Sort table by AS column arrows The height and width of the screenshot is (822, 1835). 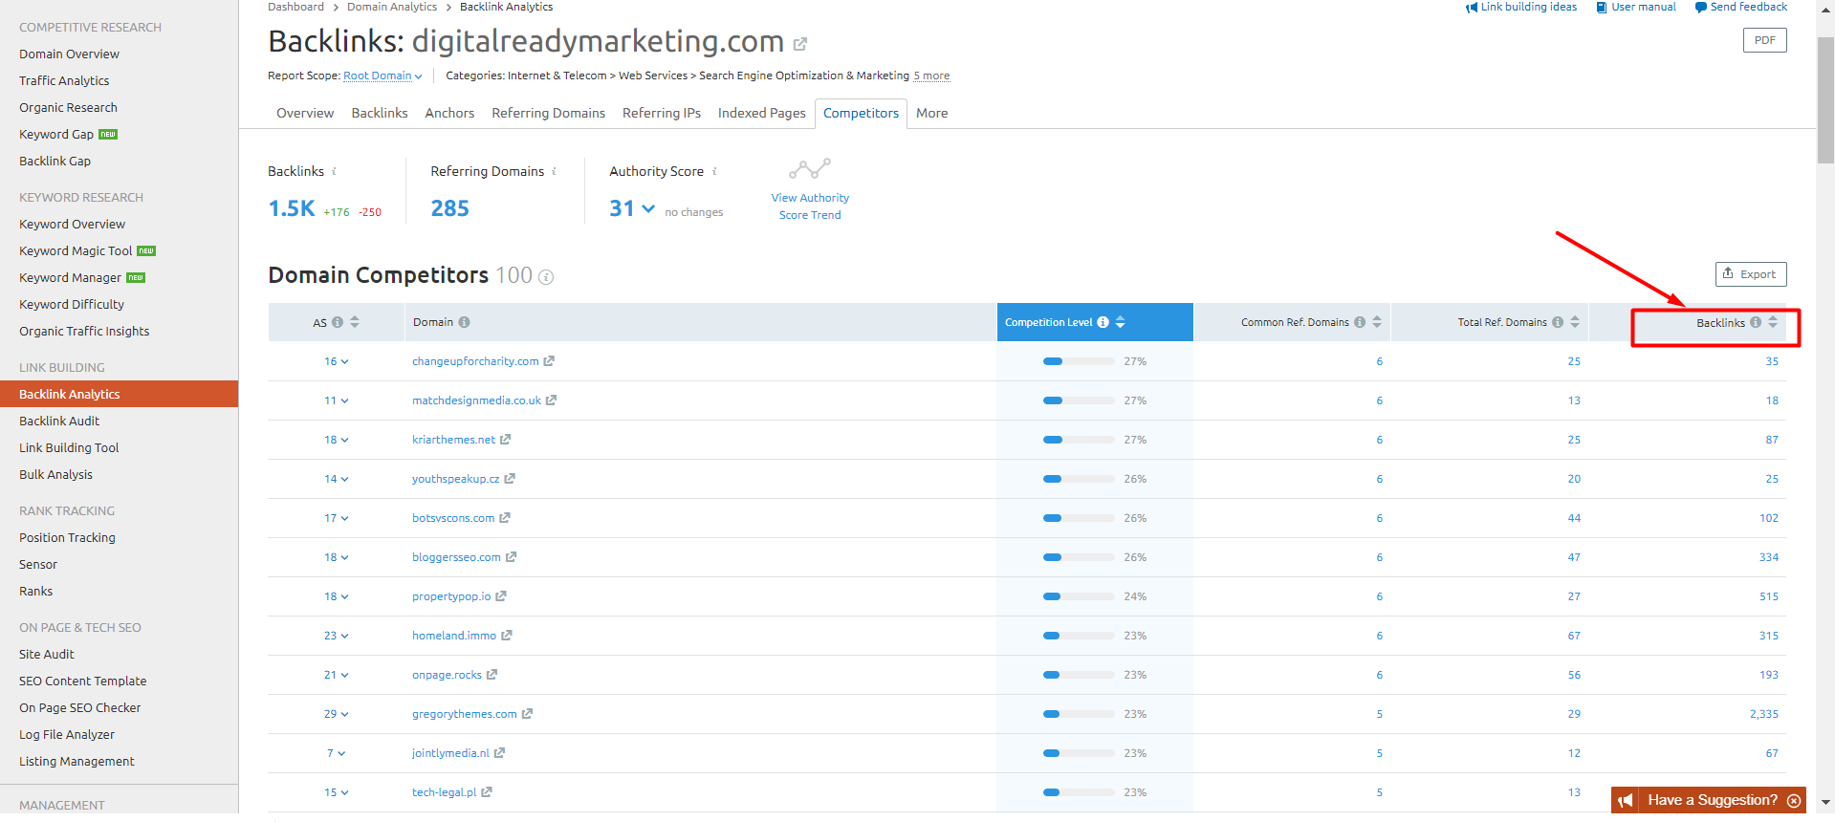pos(355,322)
